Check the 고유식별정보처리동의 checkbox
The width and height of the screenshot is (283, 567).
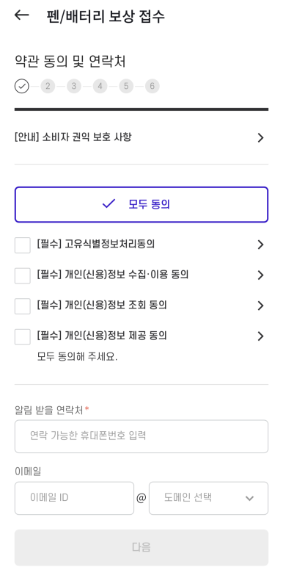tap(23, 245)
